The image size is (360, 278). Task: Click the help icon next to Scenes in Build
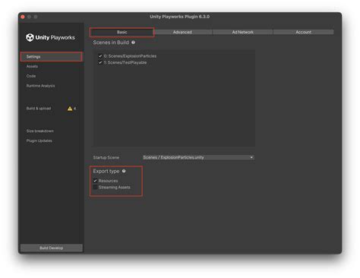133,43
